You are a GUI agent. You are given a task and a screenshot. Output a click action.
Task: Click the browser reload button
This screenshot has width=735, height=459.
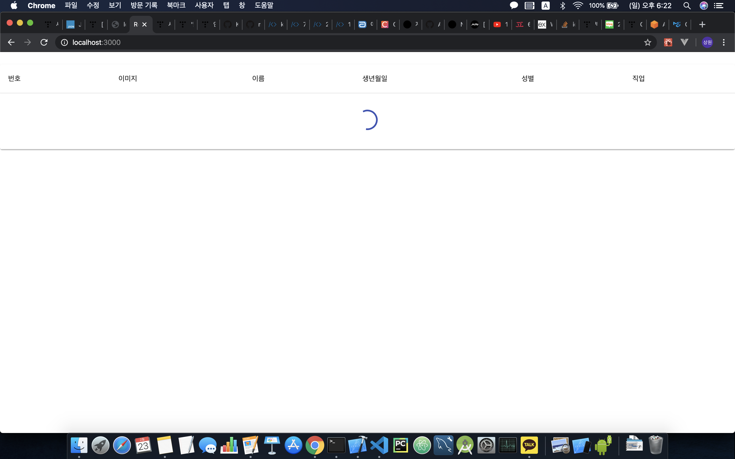(x=44, y=42)
